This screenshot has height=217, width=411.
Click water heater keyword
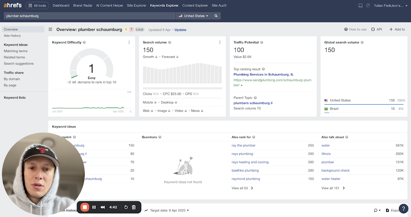[331, 179]
